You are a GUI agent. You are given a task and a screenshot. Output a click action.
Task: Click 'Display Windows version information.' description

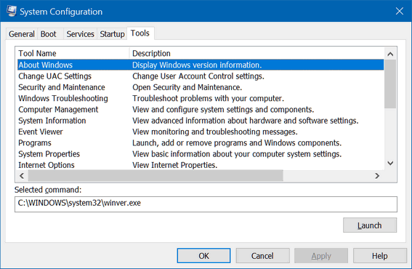tap(197, 65)
